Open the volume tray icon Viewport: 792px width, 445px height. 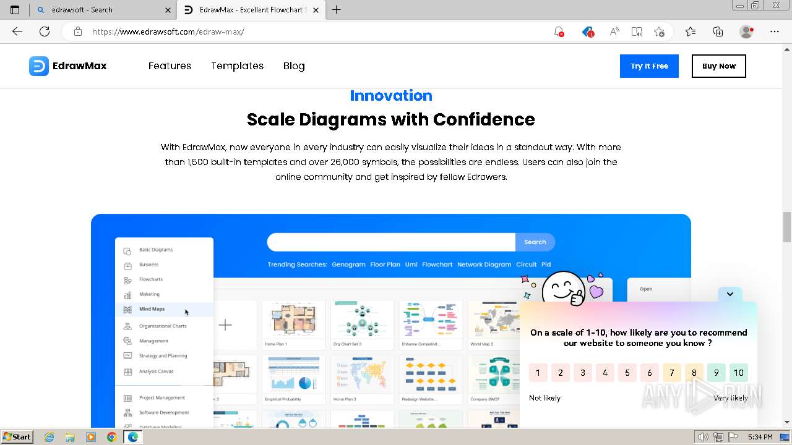pyautogui.click(x=704, y=437)
